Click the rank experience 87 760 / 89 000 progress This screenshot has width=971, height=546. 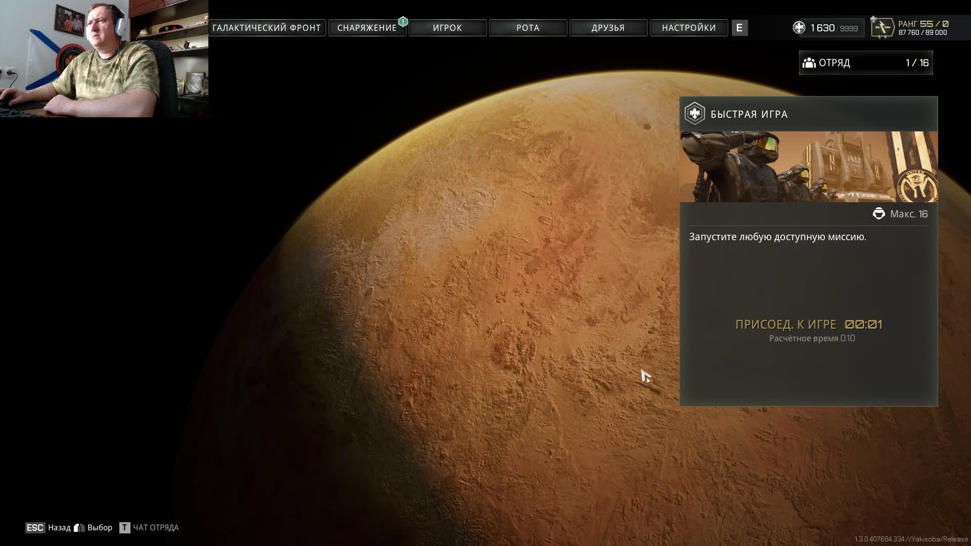pyautogui.click(x=922, y=33)
